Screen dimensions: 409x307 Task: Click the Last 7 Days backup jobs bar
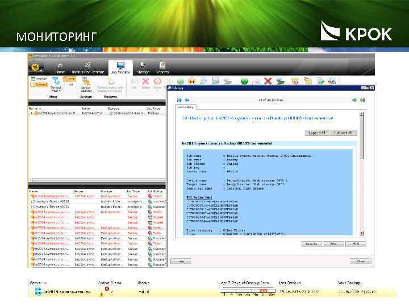[248, 291]
